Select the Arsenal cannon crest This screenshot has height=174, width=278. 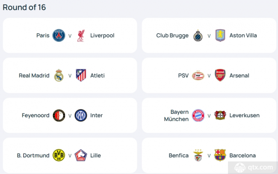coord(220,75)
